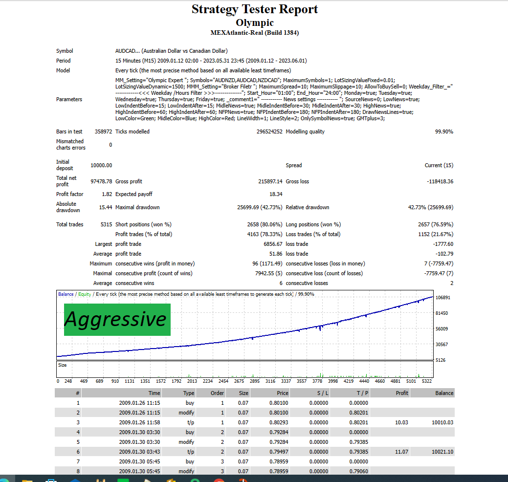Screen dimensions: 508x482
Task: Click the Modelling quality value 99.90% in stats
Action: click(444, 131)
